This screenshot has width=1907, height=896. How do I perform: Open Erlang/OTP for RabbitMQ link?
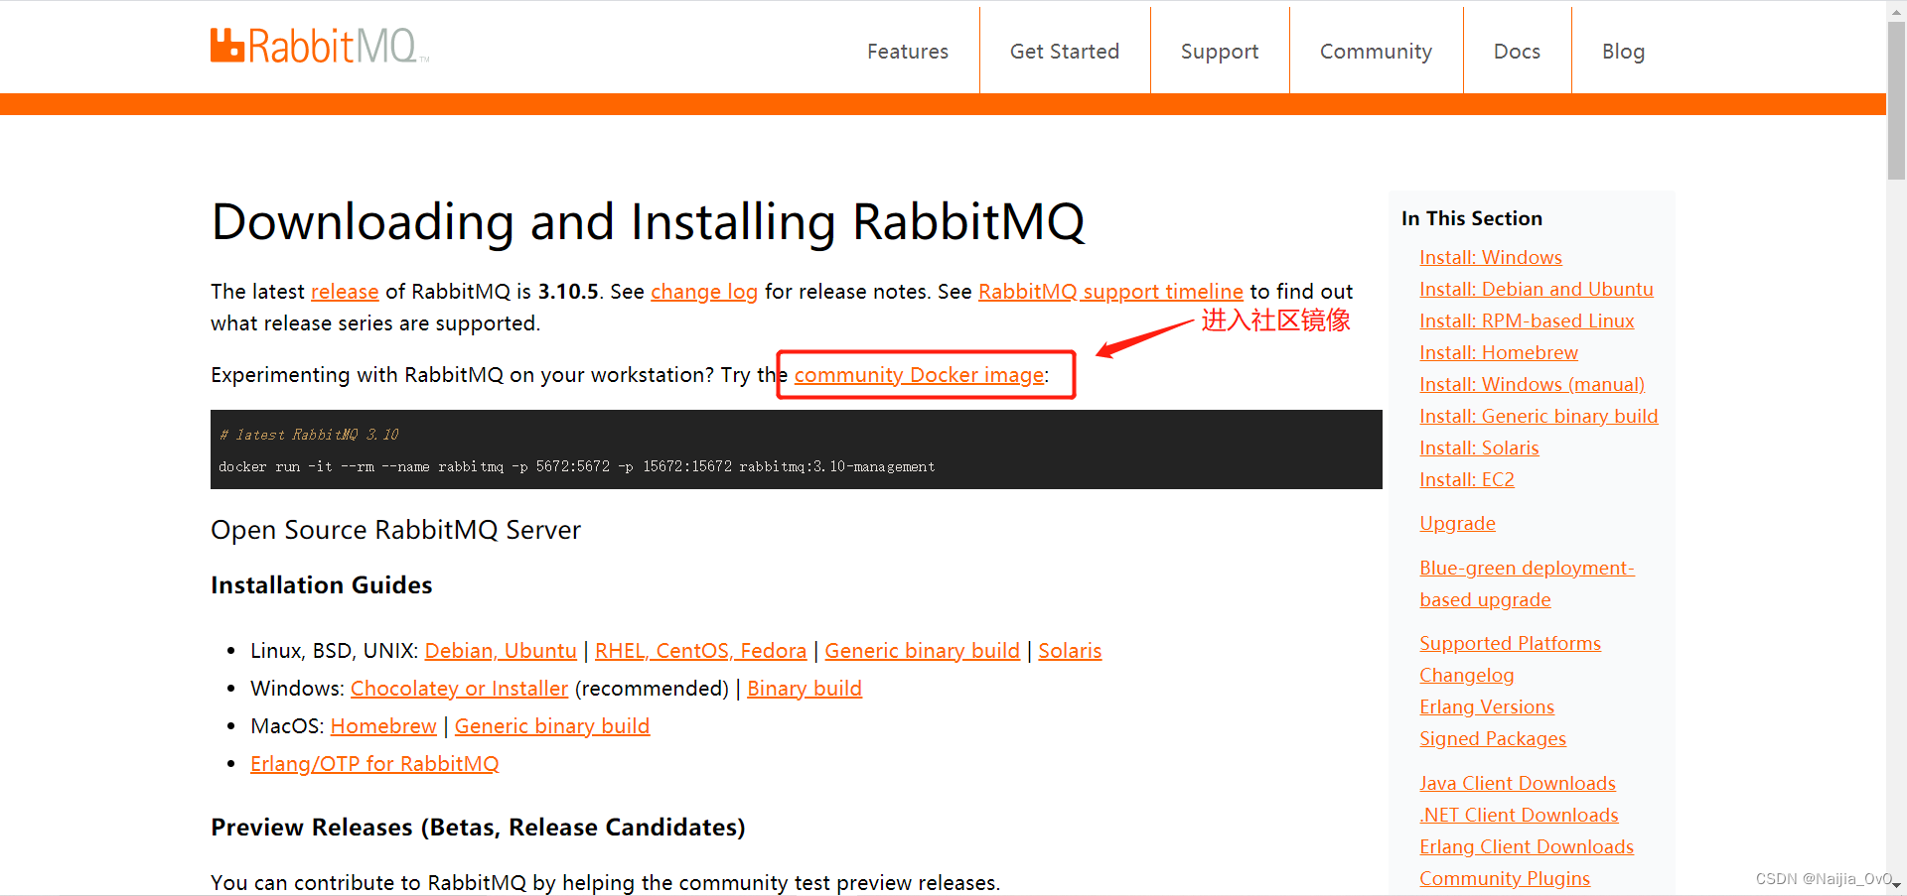tap(374, 764)
